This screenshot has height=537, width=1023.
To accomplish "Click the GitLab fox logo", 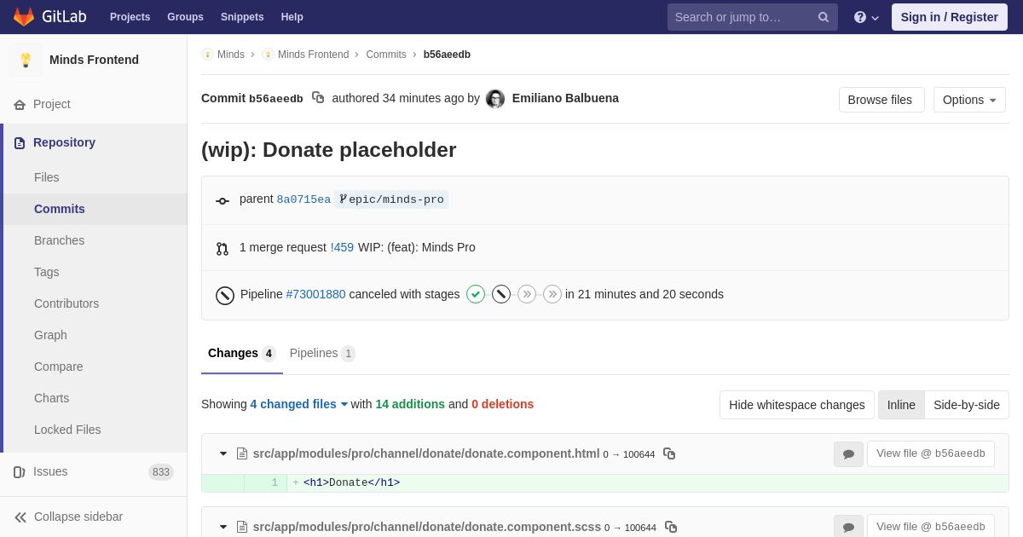I will click(24, 17).
